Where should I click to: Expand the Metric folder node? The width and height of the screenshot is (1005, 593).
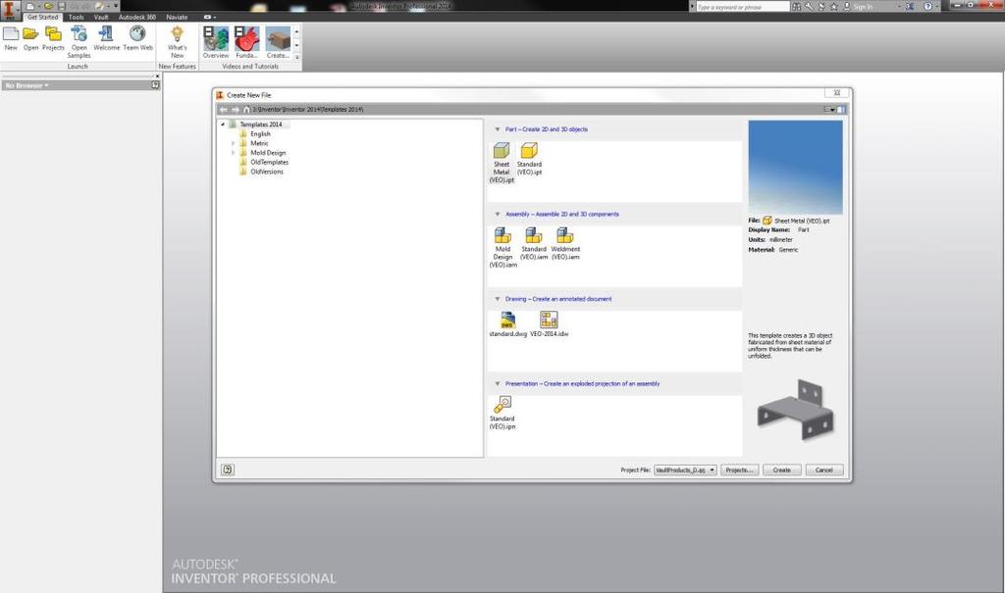click(x=233, y=143)
